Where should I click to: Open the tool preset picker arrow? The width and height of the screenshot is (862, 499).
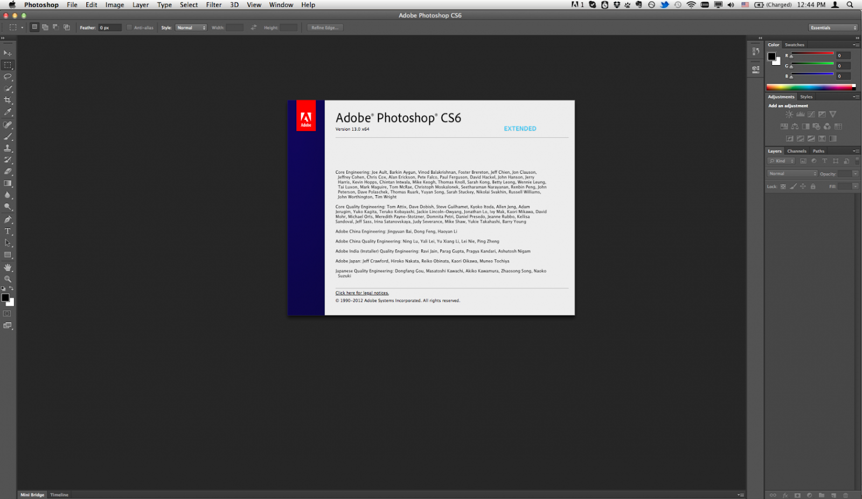click(22, 27)
